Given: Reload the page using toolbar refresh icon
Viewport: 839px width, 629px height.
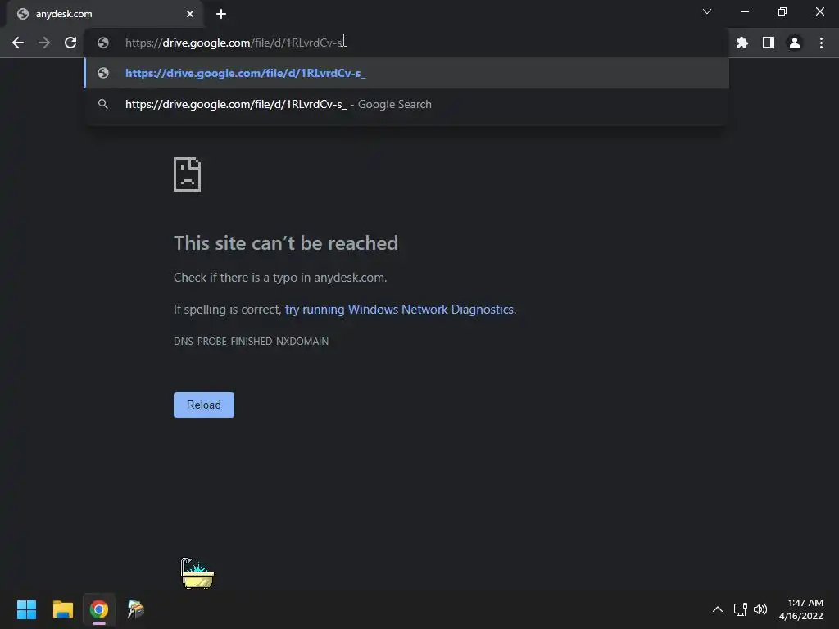Looking at the screenshot, I should tap(70, 43).
